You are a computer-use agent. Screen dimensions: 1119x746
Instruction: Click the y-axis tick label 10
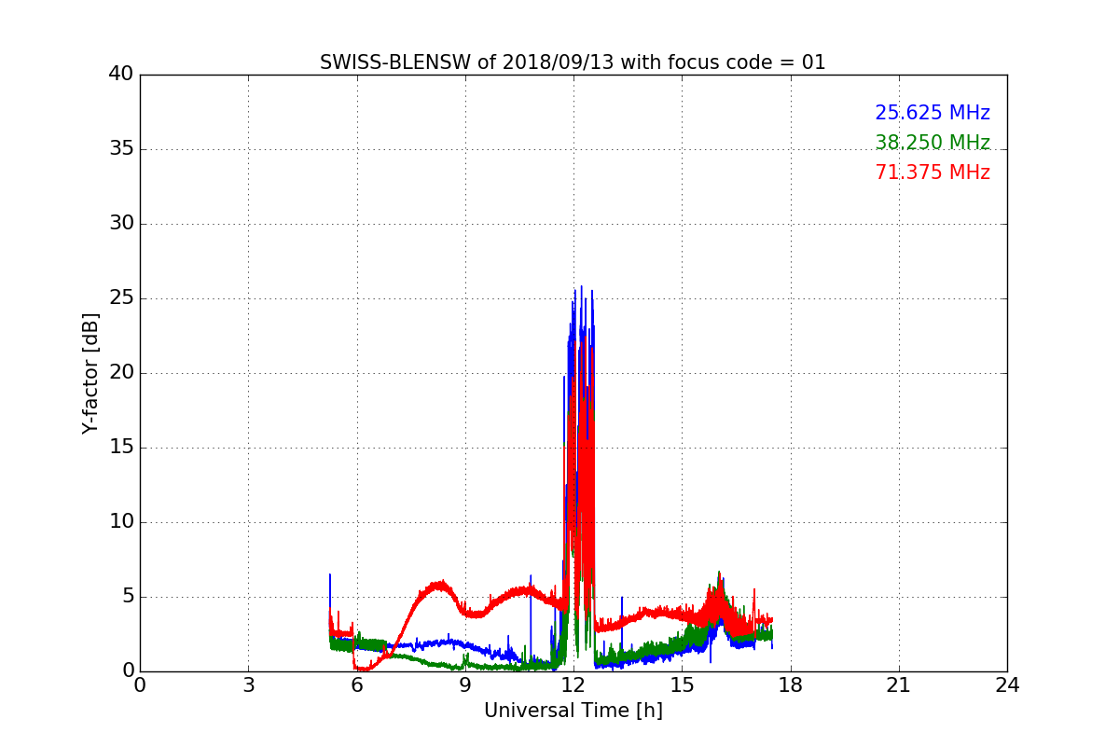coord(121,522)
